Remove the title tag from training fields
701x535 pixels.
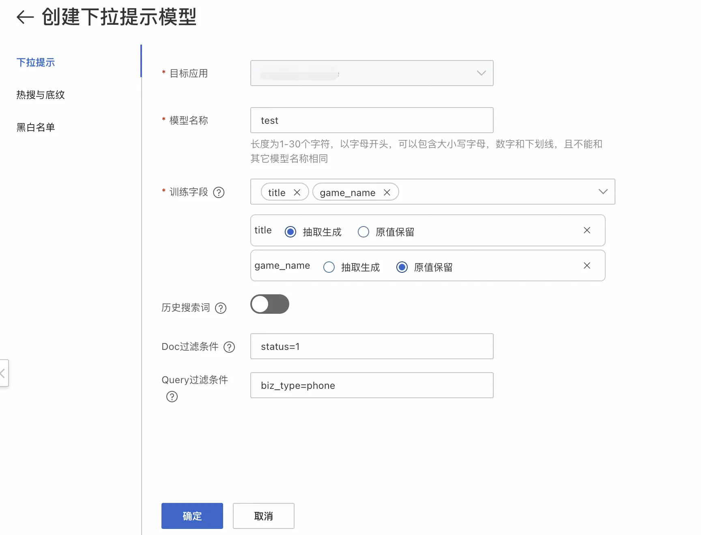[x=297, y=192]
